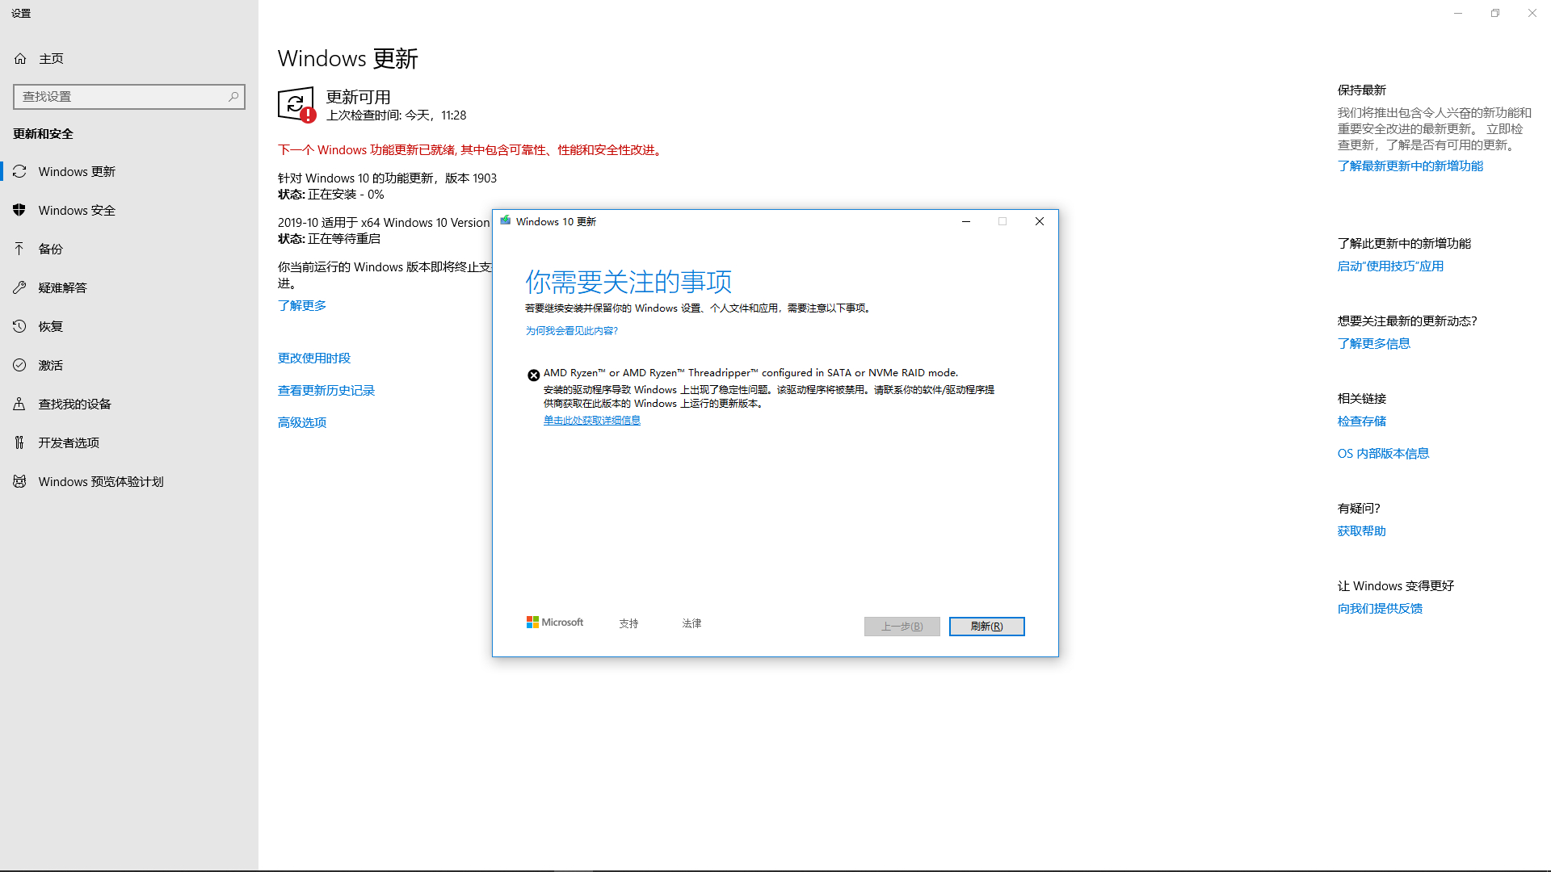
Task: Click the 针对 Windows 10 的功能更新，版本 1903 text
Action: click(387, 178)
